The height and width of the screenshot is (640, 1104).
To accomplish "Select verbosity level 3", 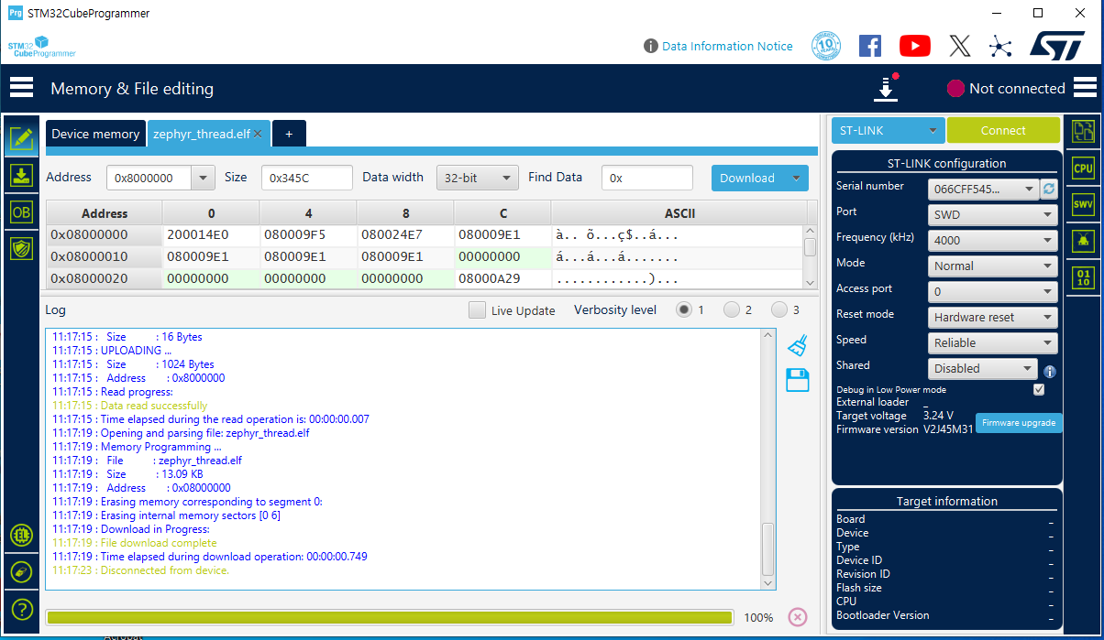I will click(778, 309).
